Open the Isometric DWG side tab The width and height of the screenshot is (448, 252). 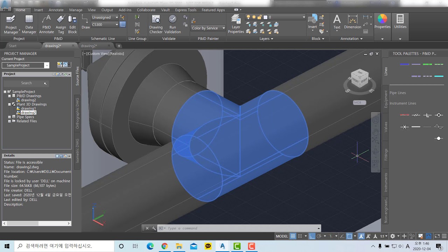coord(77,151)
